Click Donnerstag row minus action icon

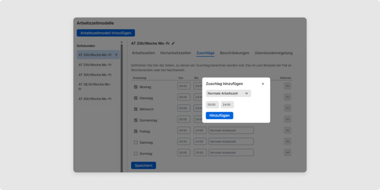pyautogui.click(x=288, y=119)
